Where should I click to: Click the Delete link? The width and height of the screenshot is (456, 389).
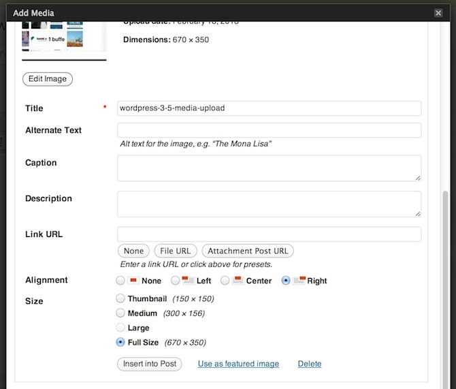pos(310,364)
